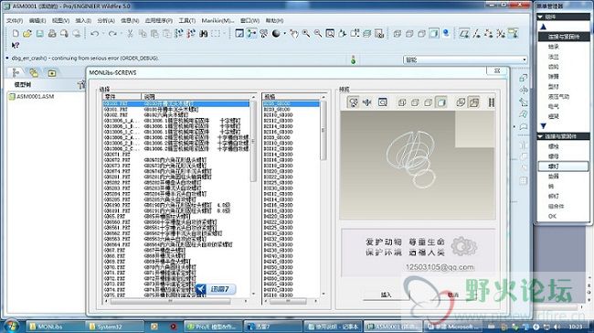Click the What's This help cursor icon
This screenshot has width=594, height=333.
coord(16,46)
